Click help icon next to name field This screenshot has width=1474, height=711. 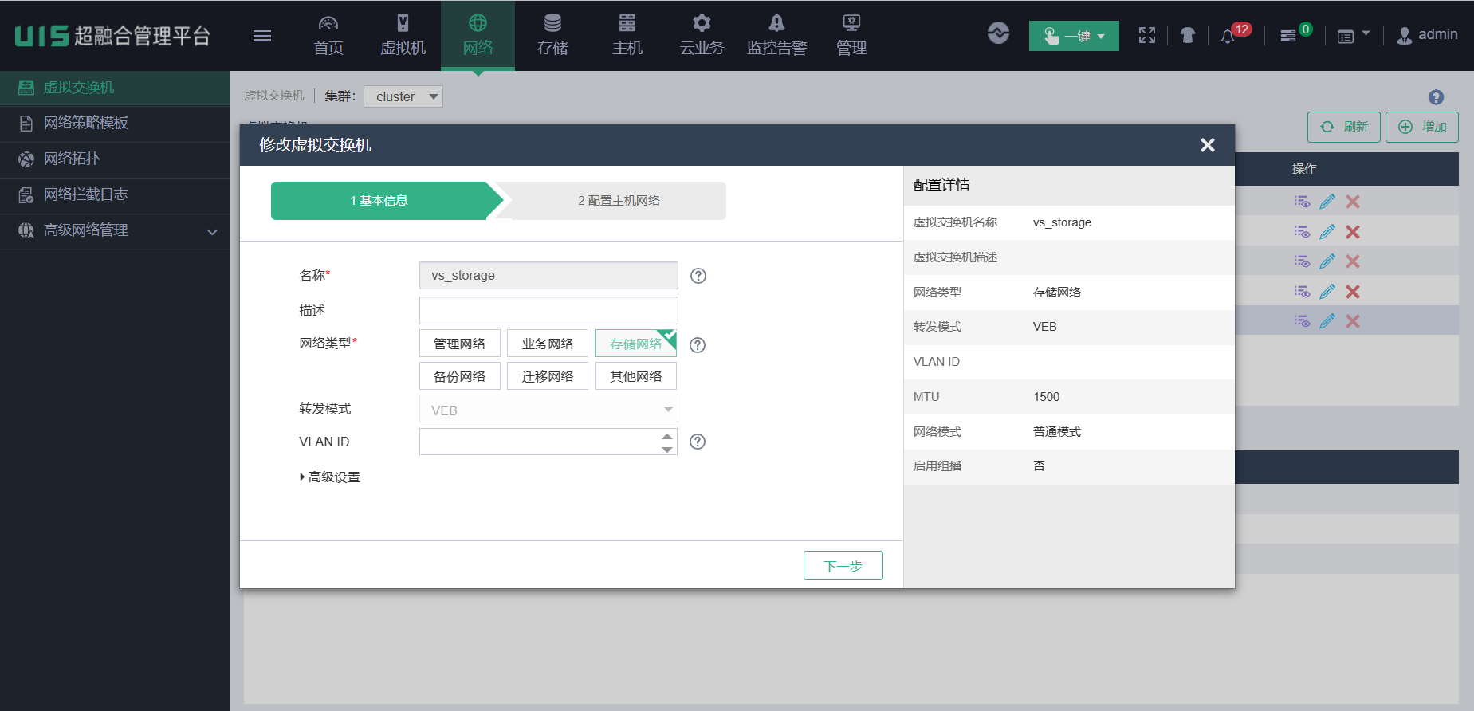[x=698, y=276]
